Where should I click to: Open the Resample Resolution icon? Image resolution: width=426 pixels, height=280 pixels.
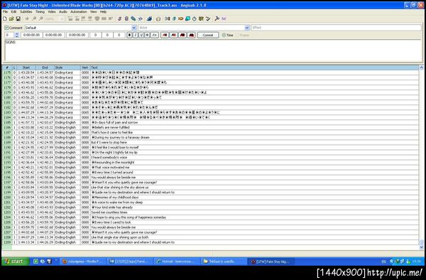[x=187, y=18]
